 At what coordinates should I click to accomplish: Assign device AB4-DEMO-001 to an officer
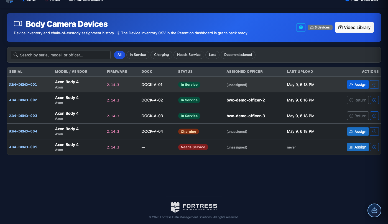click(358, 85)
